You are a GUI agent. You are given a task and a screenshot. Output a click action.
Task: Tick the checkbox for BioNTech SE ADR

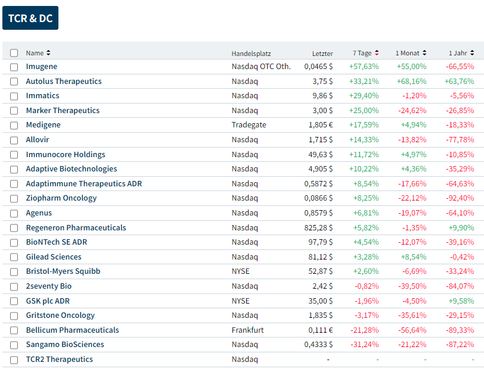tap(14, 242)
